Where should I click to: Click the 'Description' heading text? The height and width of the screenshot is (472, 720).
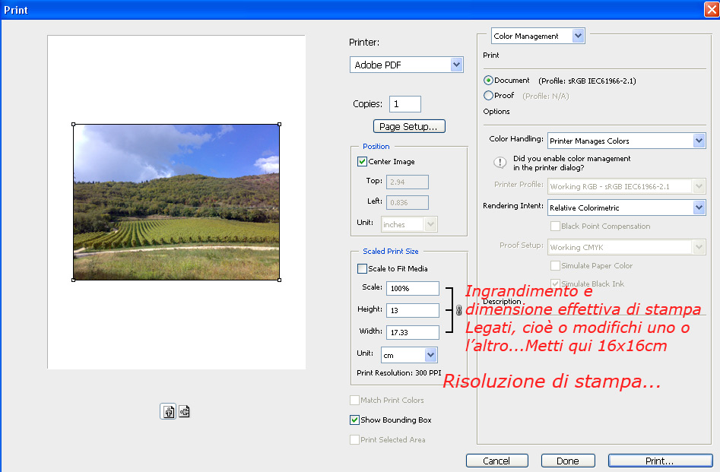tap(502, 301)
